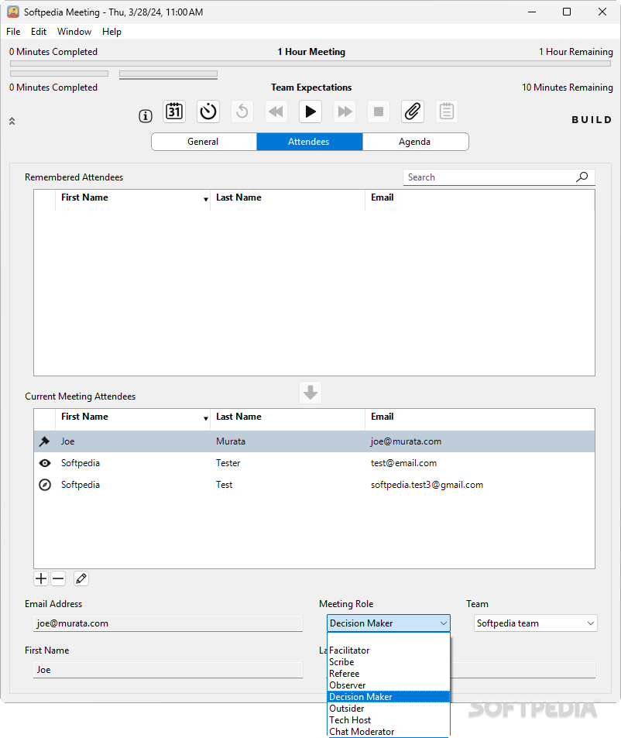Screen dimensions: 621x738
Task: Open the calendar date icon
Action: click(x=174, y=112)
